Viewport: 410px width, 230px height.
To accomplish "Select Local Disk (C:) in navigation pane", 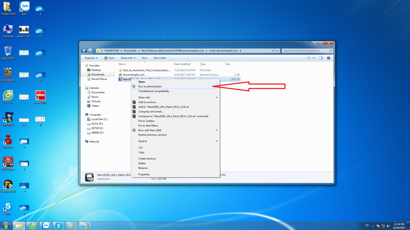I will 99,119.
